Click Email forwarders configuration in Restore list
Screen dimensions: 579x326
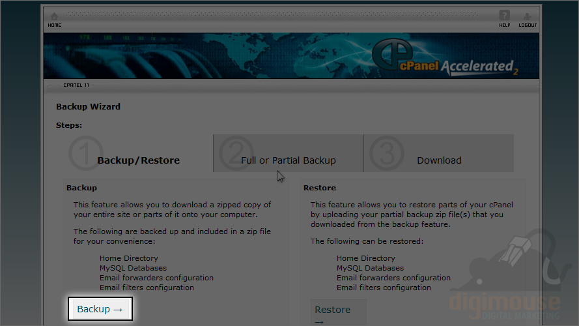(x=393, y=278)
